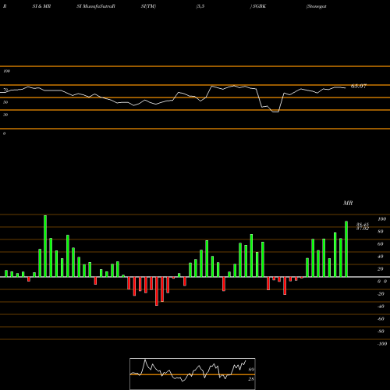Viewport: 390px width, 390px height.
Task: Click the RSI axis label 30
Action: click(5, 115)
